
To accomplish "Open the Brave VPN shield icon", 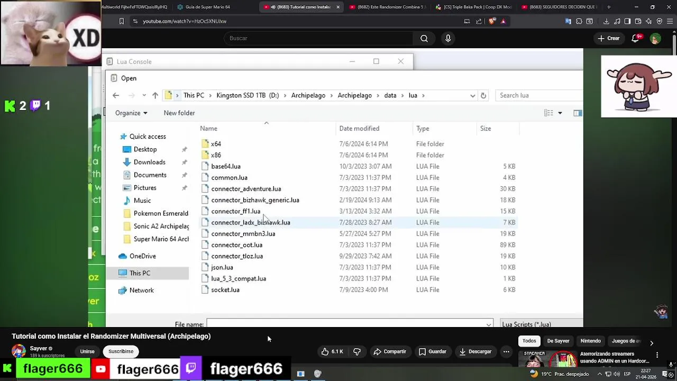I will (659, 21).
